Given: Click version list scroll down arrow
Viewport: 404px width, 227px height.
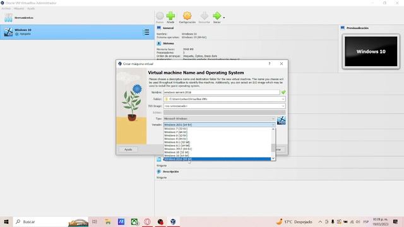Looking at the screenshot, I should 273,158.
